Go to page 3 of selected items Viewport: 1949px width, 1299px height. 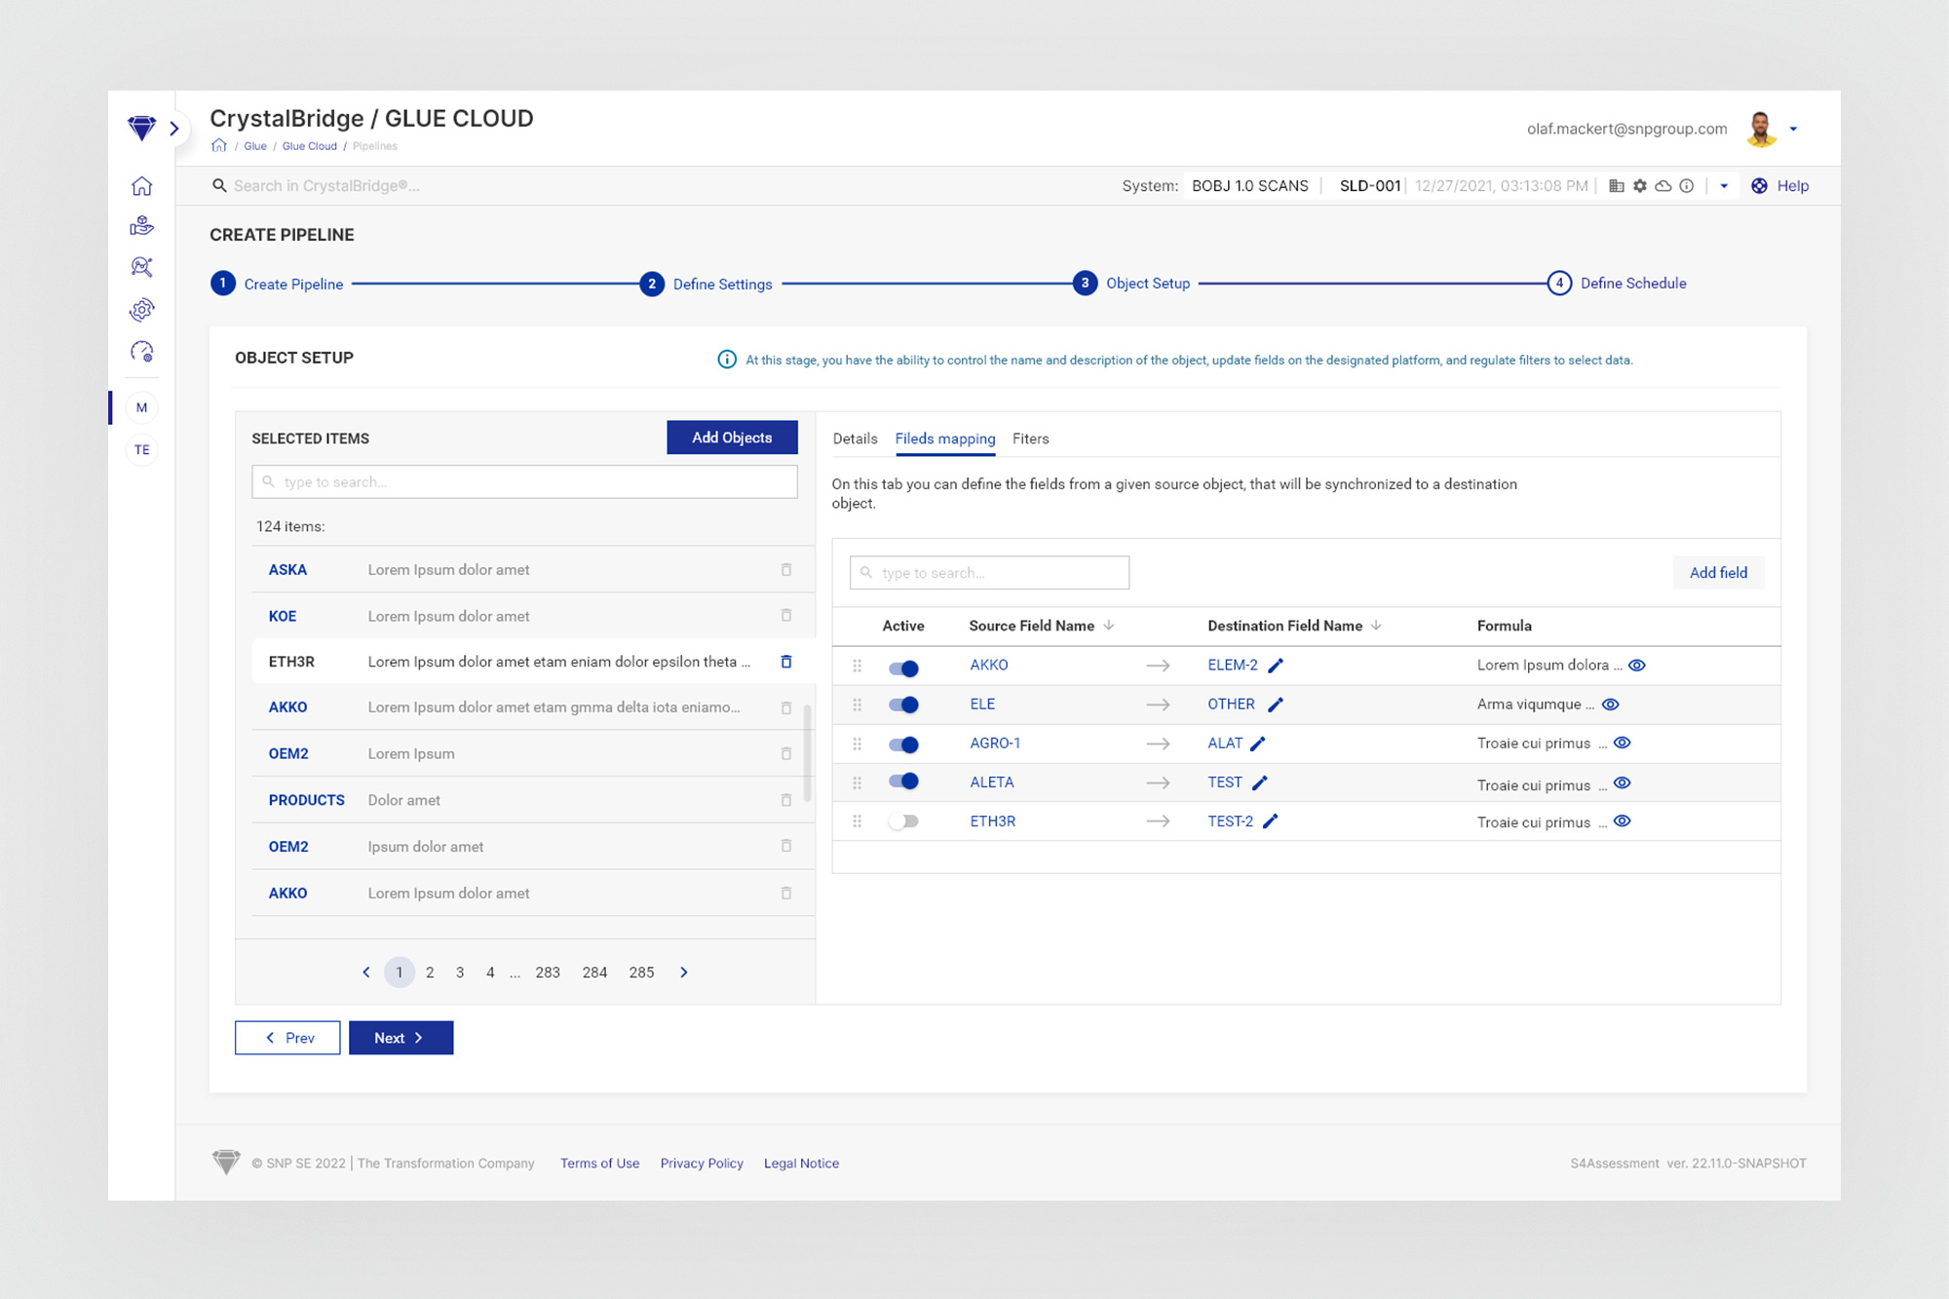point(460,973)
